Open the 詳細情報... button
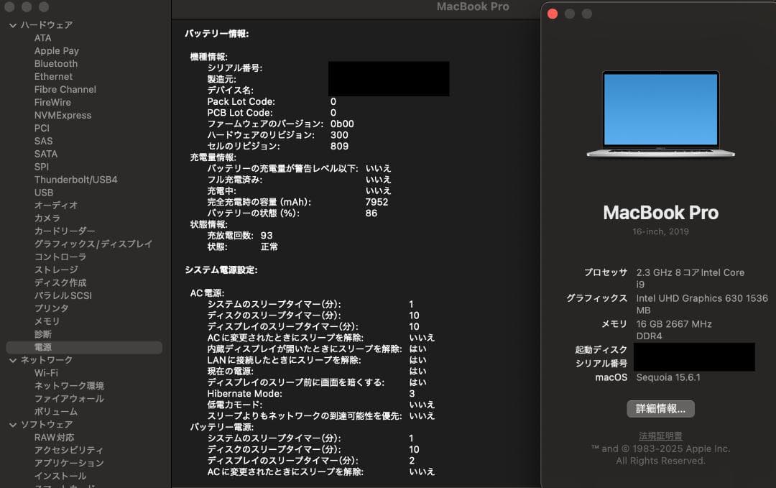The width and height of the screenshot is (776, 488). pyautogui.click(x=660, y=408)
